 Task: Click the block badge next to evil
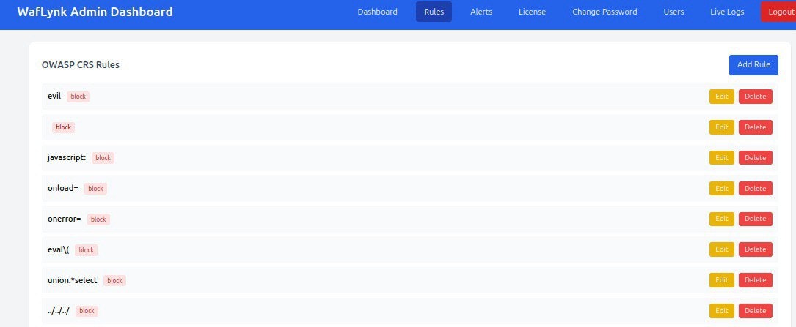point(78,96)
